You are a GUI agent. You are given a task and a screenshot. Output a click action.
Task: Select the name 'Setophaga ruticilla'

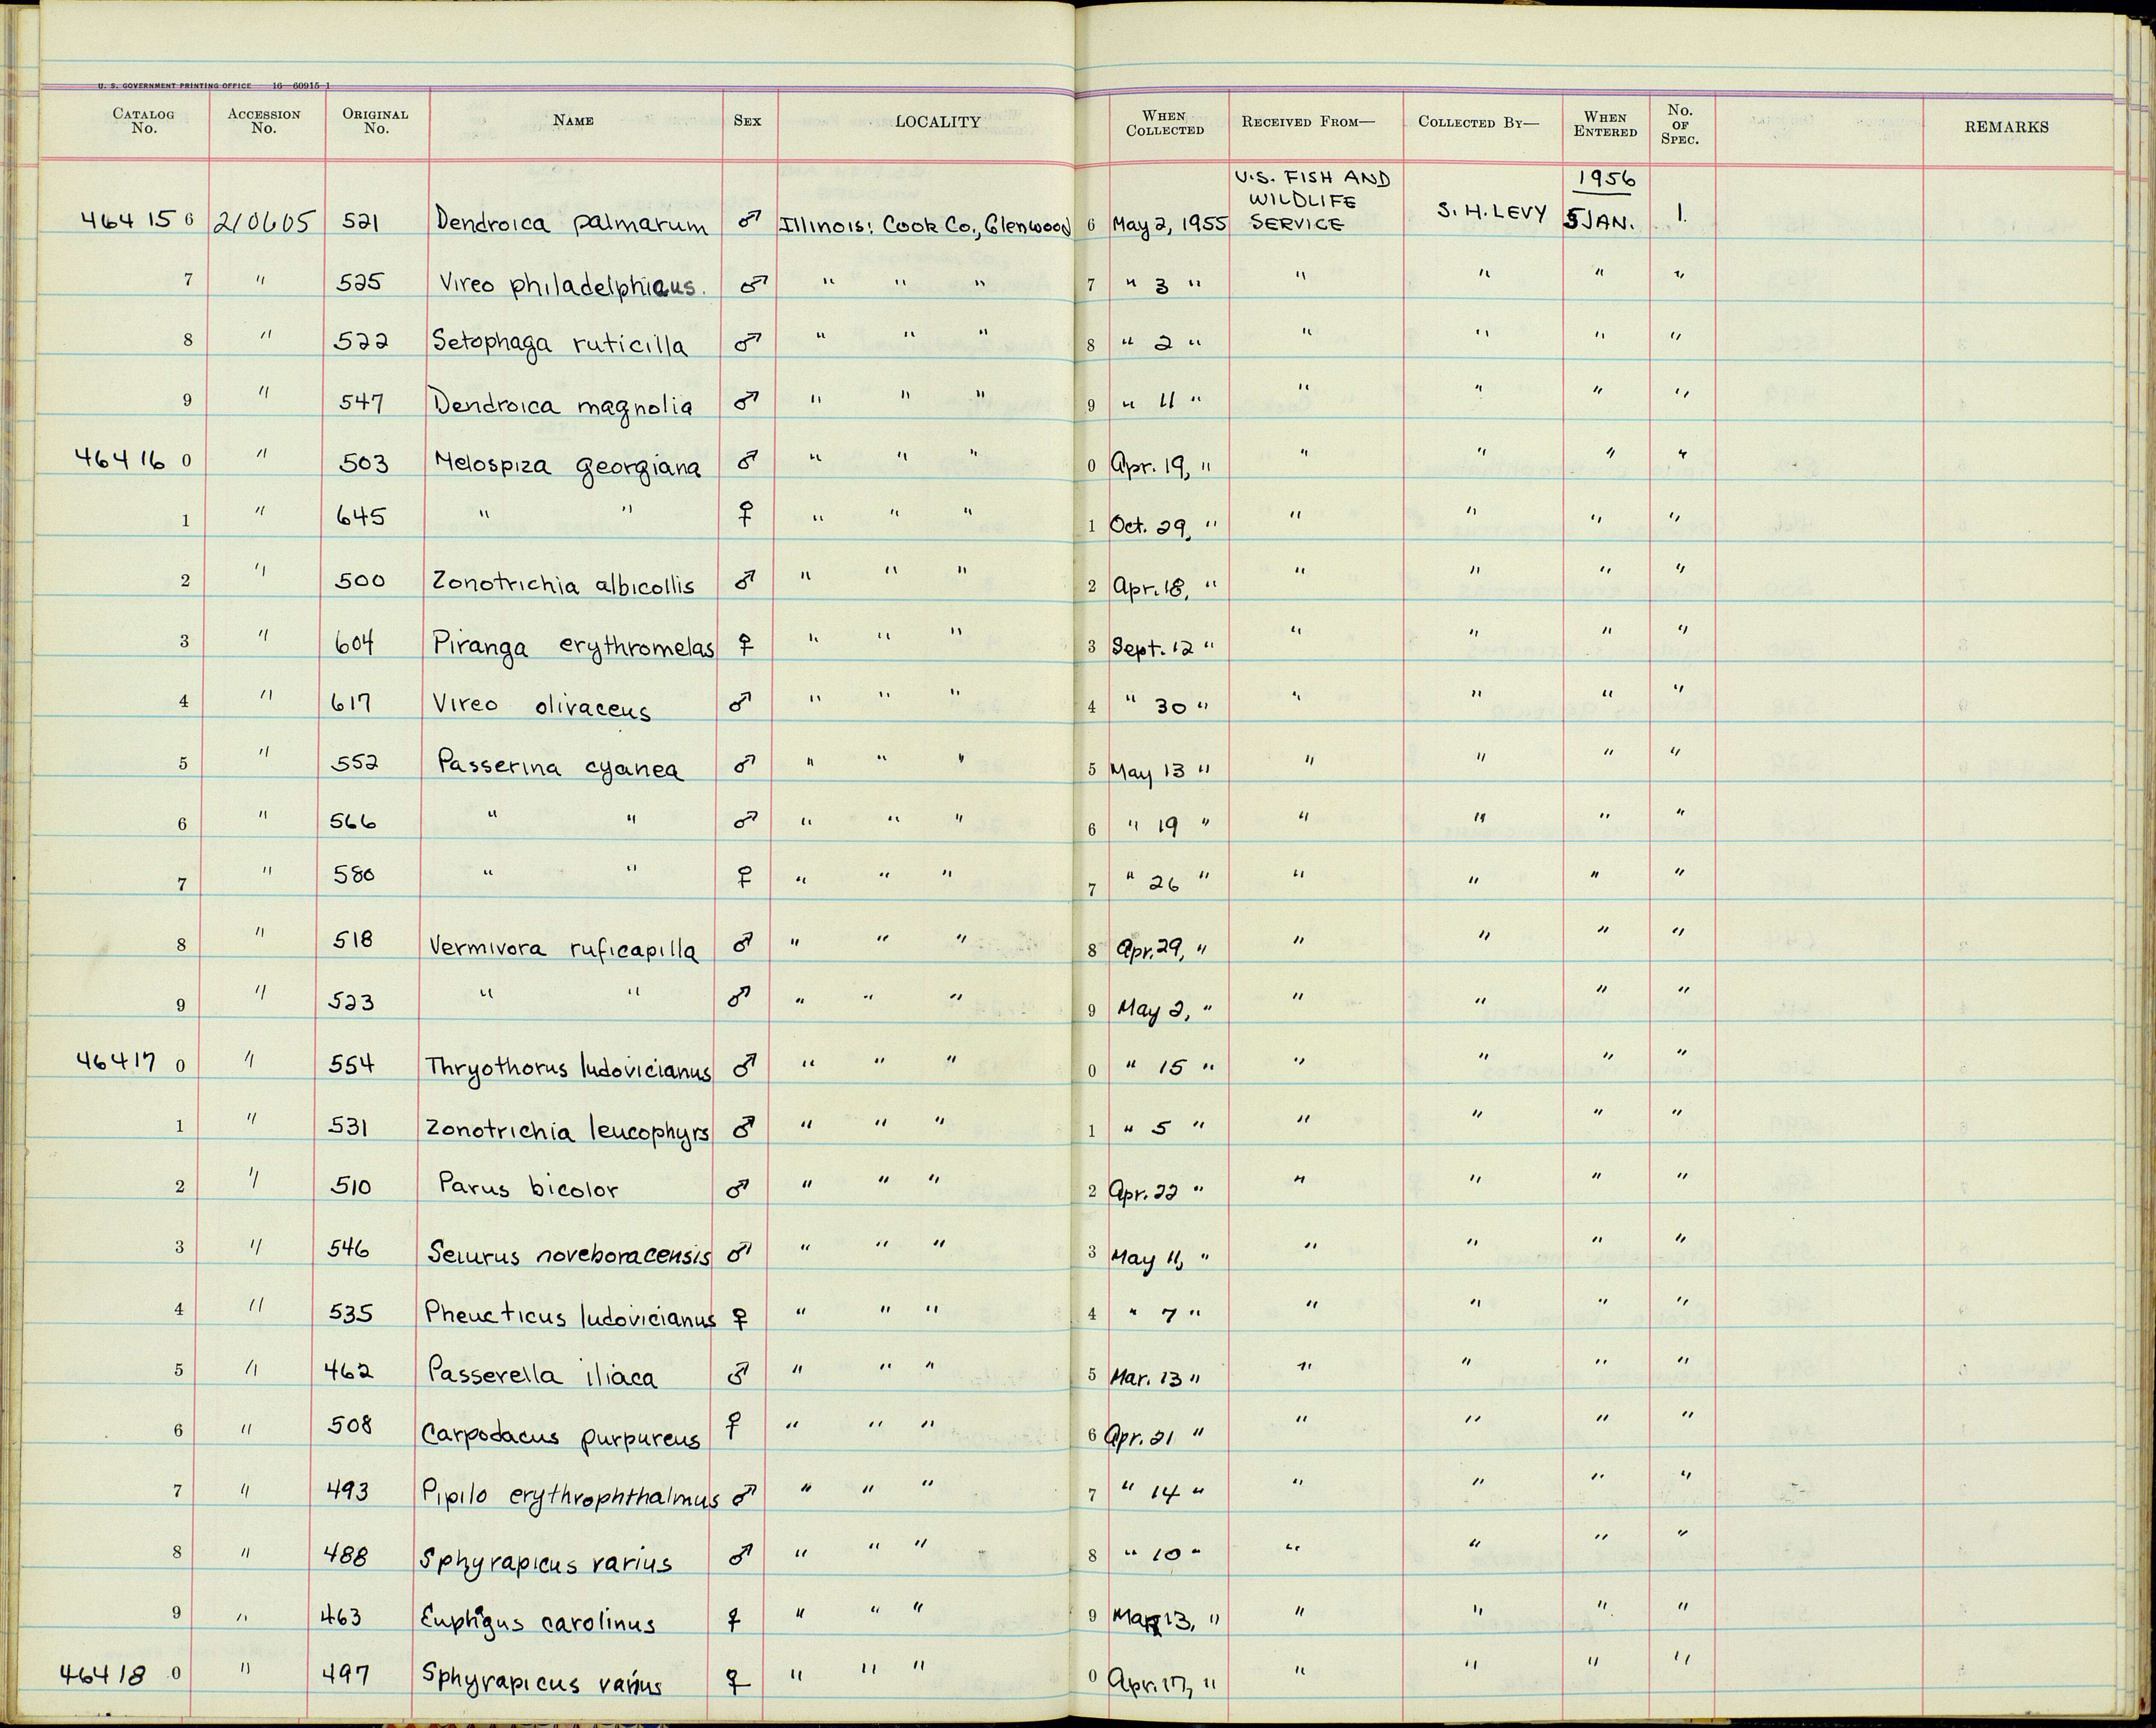(x=560, y=344)
